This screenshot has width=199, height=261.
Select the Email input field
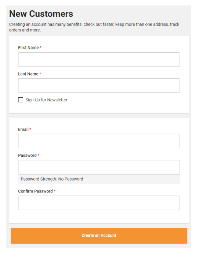pos(99,141)
